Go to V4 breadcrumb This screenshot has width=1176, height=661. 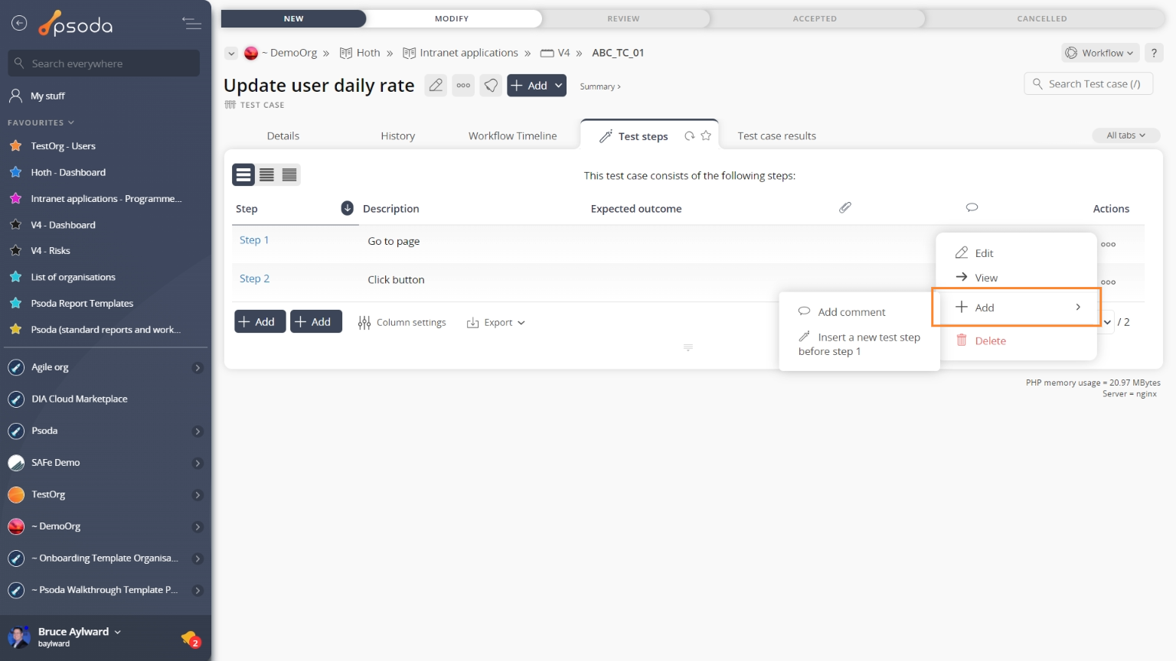coord(556,53)
